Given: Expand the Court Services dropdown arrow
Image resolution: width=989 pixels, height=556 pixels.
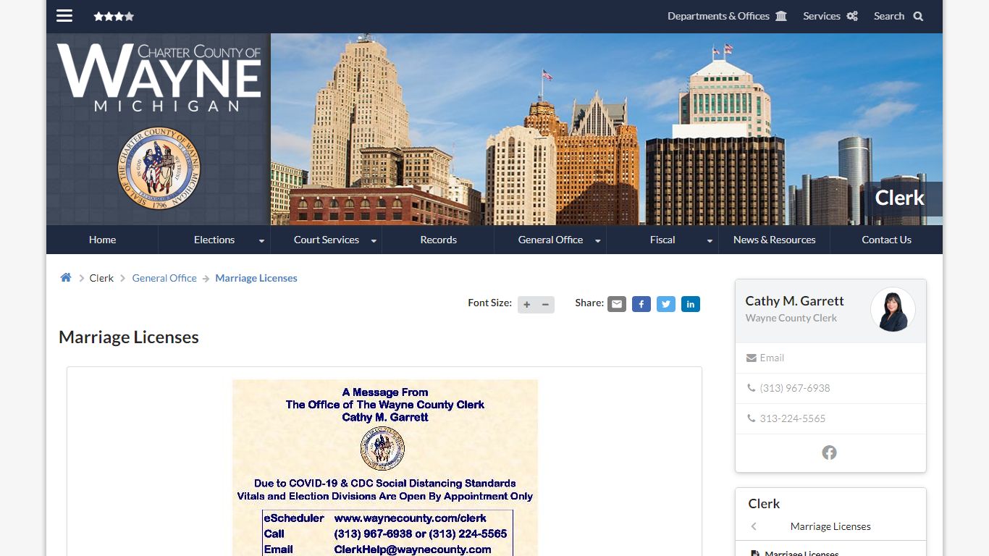Looking at the screenshot, I should (x=374, y=240).
